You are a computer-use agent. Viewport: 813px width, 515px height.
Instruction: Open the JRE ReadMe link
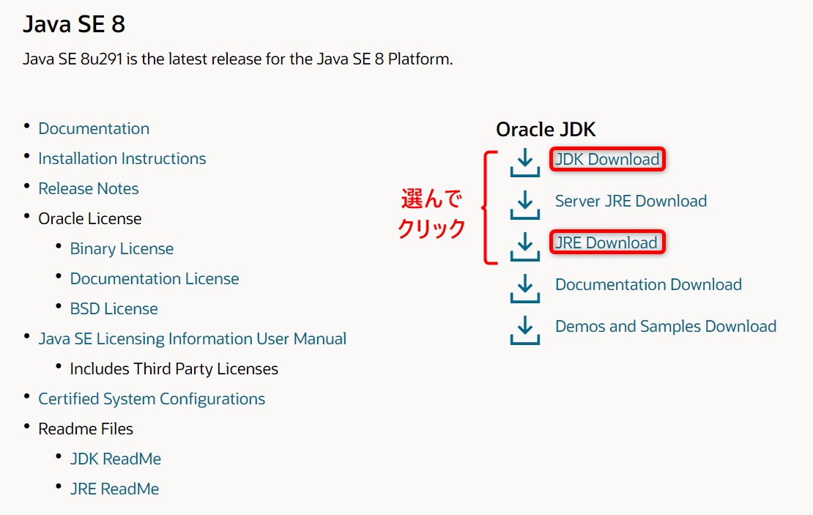point(114,489)
